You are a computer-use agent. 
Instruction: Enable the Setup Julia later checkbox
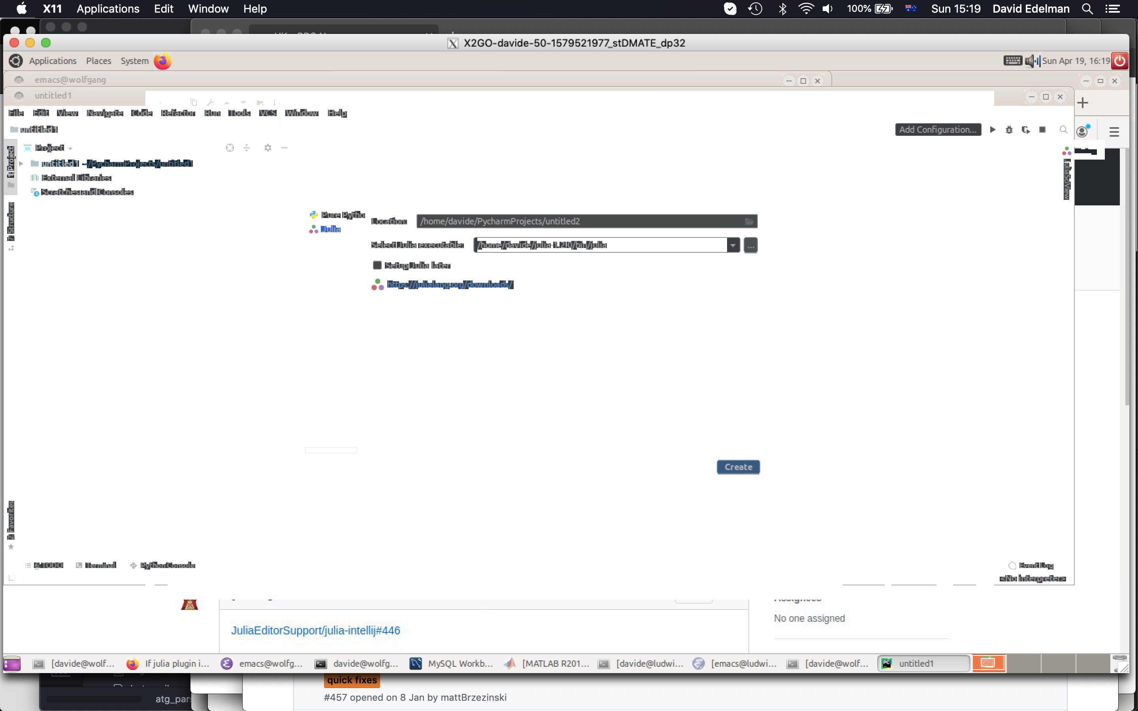pyautogui.click(x=377, y=265)
